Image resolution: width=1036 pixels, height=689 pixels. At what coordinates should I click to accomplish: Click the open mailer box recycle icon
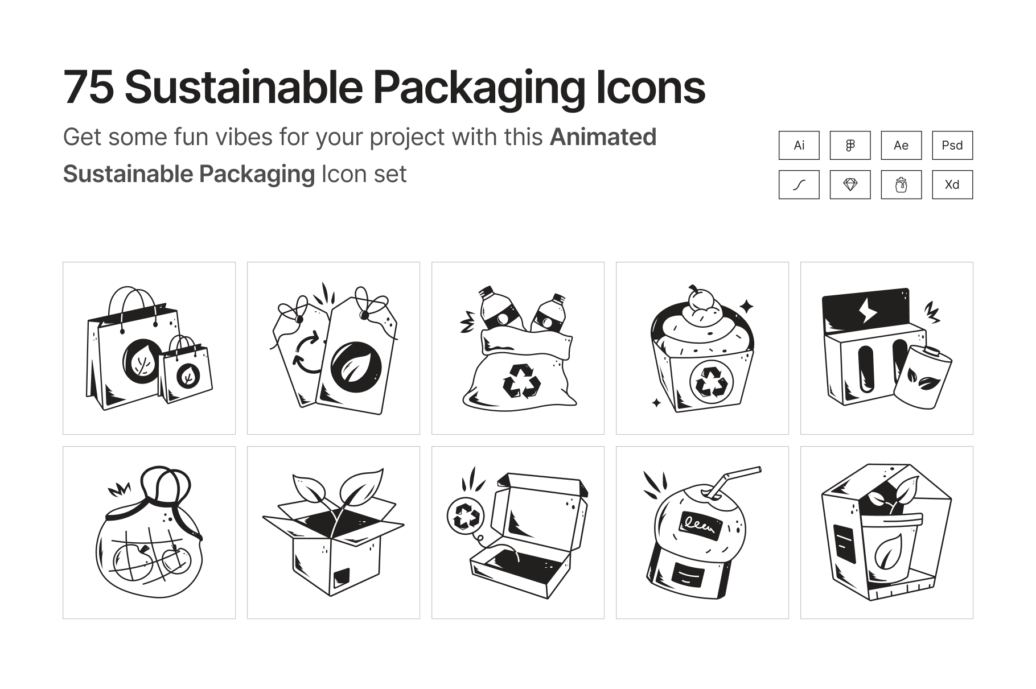pyautogui.click(x=518, y=533)
